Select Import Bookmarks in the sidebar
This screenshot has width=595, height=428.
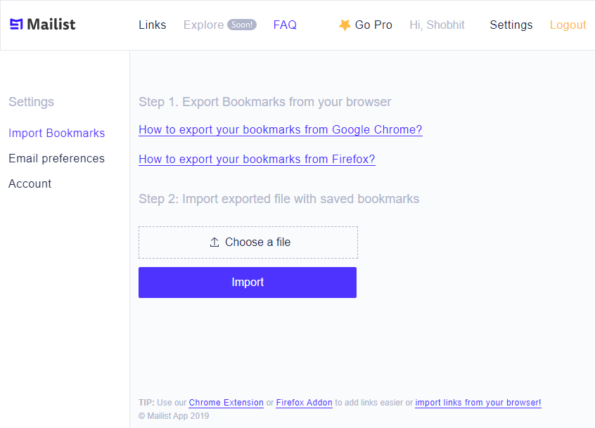pyautogui.click(x=56, y=133)
